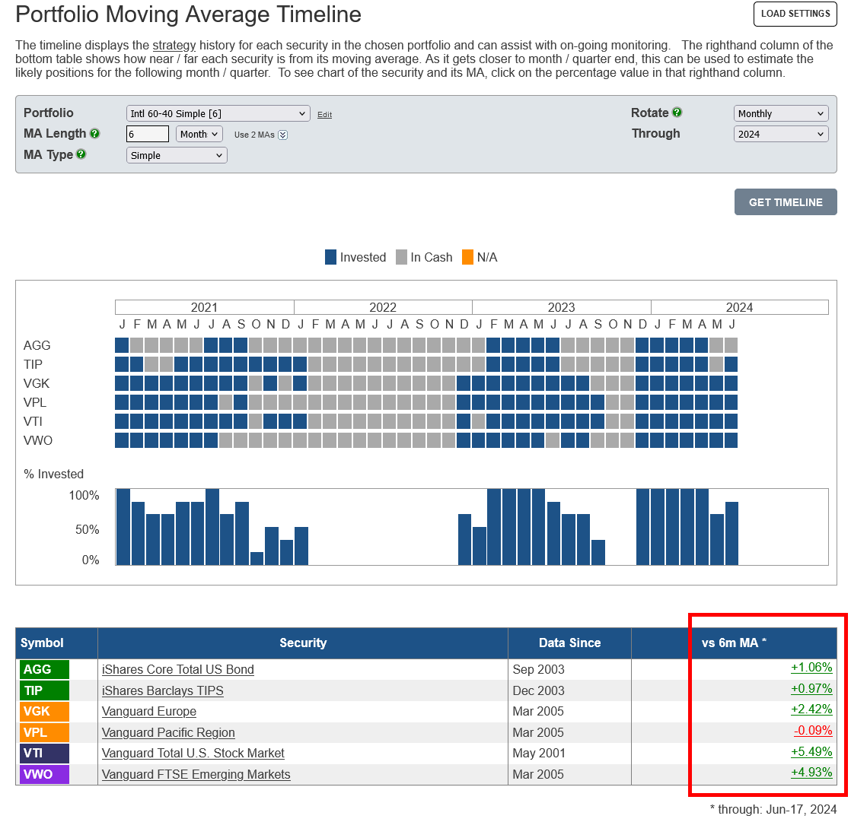Open VTI +5.49% chart link
The height and width of the screenshot is (822, 851).
pos(811,753)
